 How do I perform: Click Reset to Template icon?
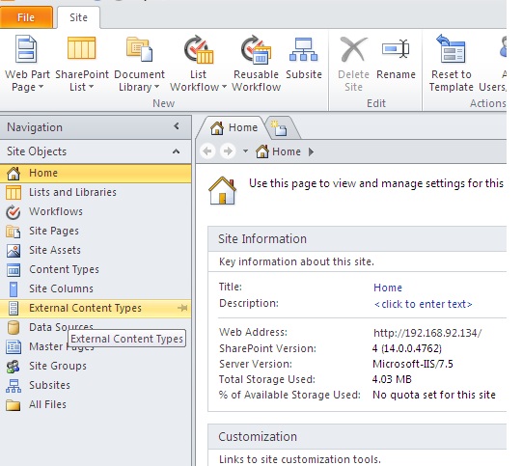451,48
